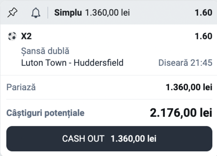This screenshot has width=217, height=156.
Task: Click the Huddersfield team name
Action: click(x=99, y=63)
